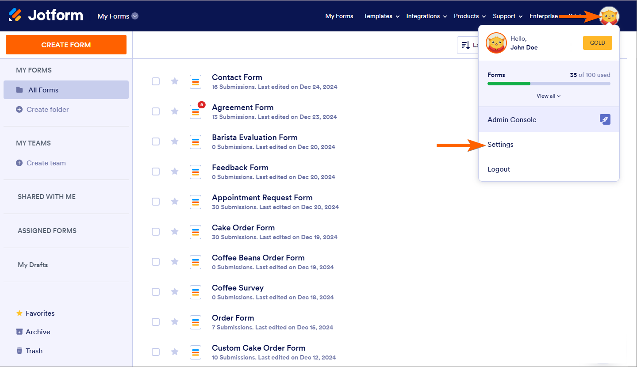The width and height of the screenshot is (637, 367).
Task: Favorite the Cake Order Form with star
Action: (175, 231)
